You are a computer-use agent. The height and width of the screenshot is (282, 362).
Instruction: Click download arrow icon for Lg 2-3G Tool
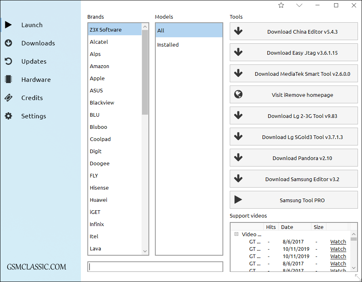coord(238,115)
